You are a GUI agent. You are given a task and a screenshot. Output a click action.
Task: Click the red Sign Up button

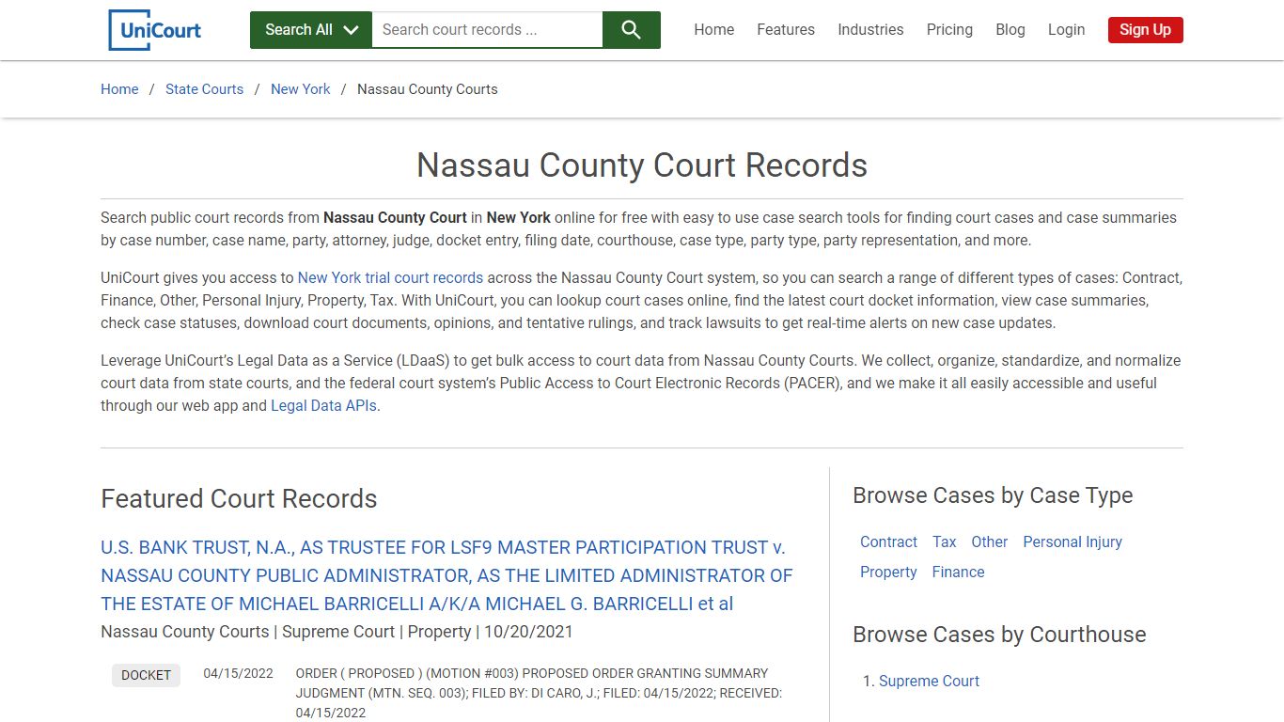point(1145,30)
